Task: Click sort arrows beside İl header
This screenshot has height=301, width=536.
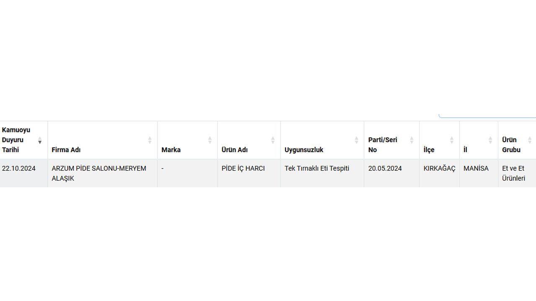Action: pyautogui.click(x=490, y=140)
